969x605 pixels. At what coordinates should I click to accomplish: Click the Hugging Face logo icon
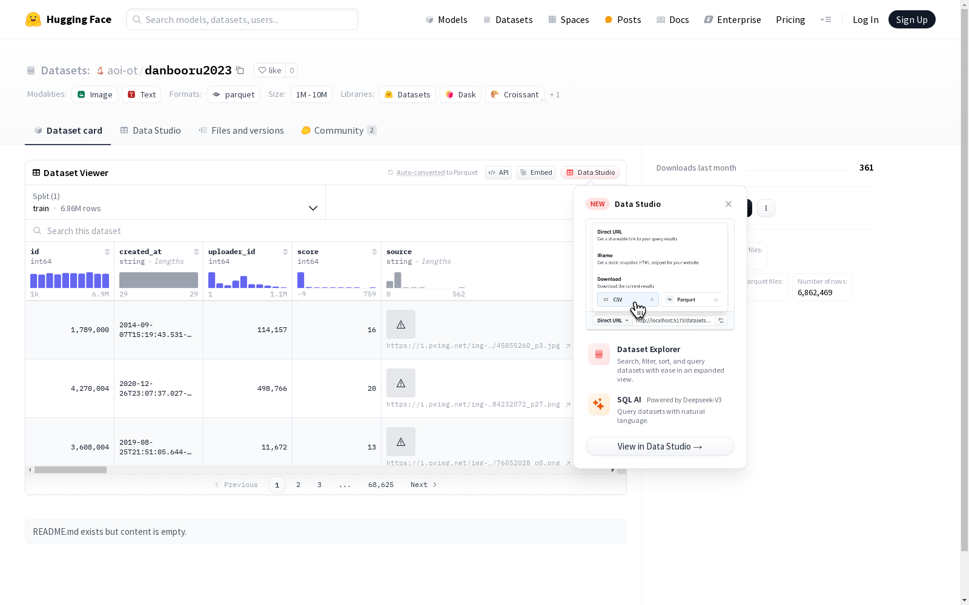[x=33, y=19]
